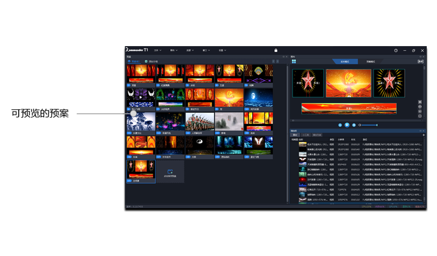Select the marching soldiers preset thumbnail
Viewport: 437px width, 256px height.
pyautogui.click(x=200, y=122)
